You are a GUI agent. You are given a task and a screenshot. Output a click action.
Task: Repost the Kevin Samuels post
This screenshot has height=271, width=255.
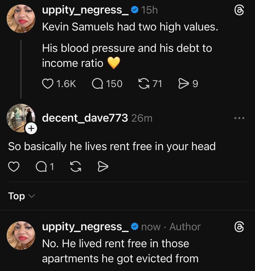pyautogui.click(x=144, y=84)
